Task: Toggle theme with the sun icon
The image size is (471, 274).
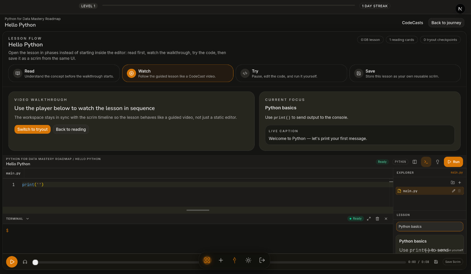Action: 248,260
